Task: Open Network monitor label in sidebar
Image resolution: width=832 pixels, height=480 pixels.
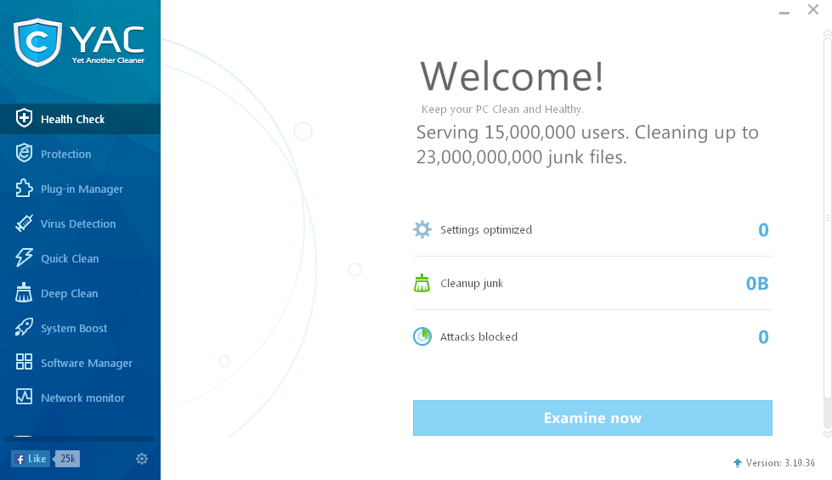Action: tap(82, 398)
